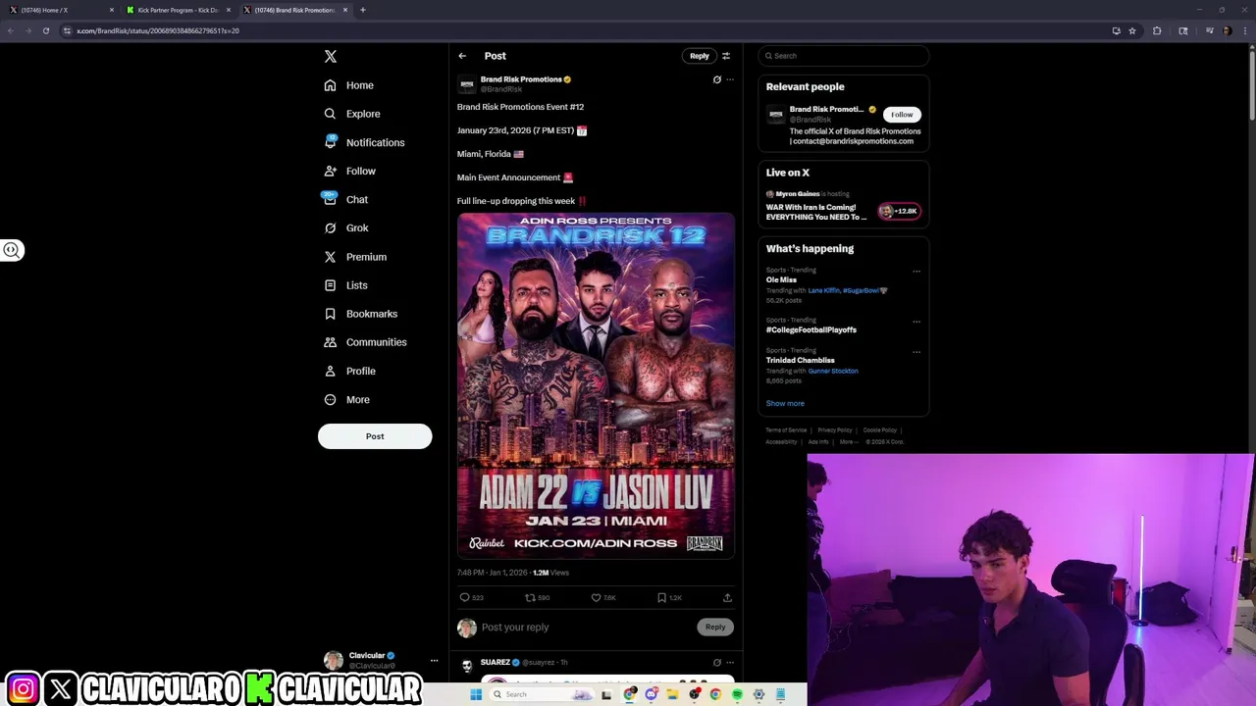This screenshot has width=1256, height=706.
Task: Open the Follow sidebar item
Action: 350,171
